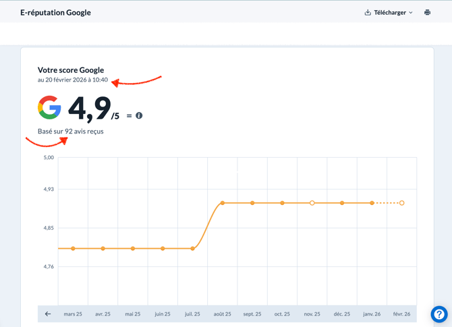Click the "Basé sur 92 avis reçus" text
Screen dimensions: 452x327
tap(71, 131)
